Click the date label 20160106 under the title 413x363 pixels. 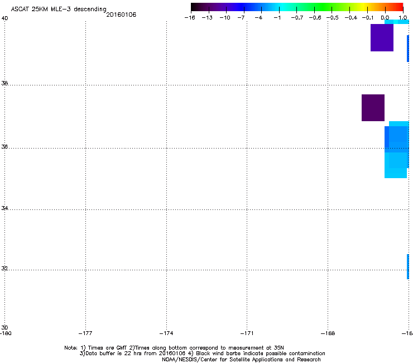pos(121,15)
